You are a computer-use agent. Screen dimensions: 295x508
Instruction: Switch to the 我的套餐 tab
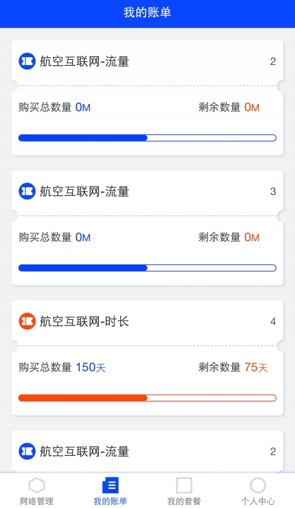coord(184,491)
